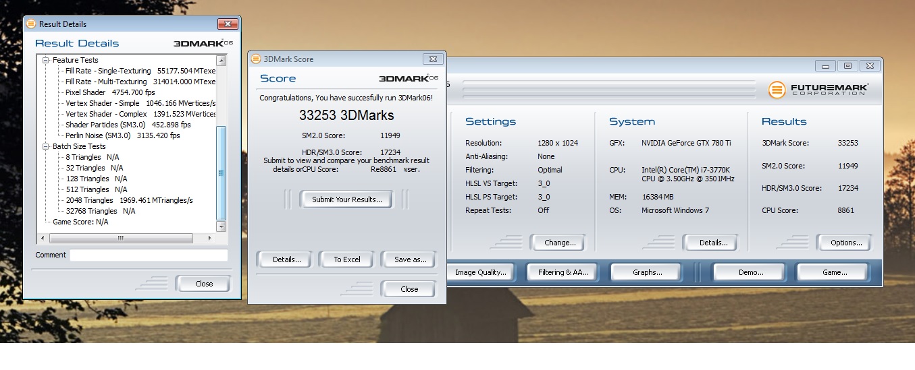The width and height of the screenshot is (915, 370).
Task: Select Fill Rate - Multi-Texturing row
Action: [140, 82]
